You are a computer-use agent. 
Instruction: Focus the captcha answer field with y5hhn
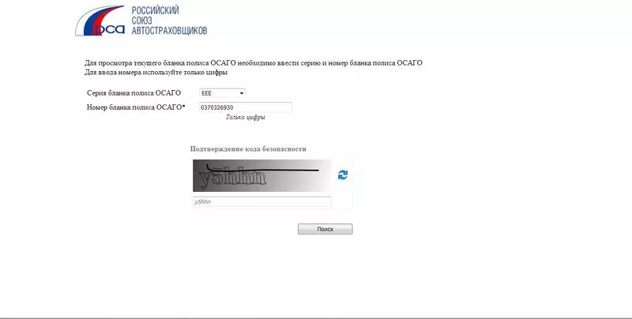tap(262, 202)
